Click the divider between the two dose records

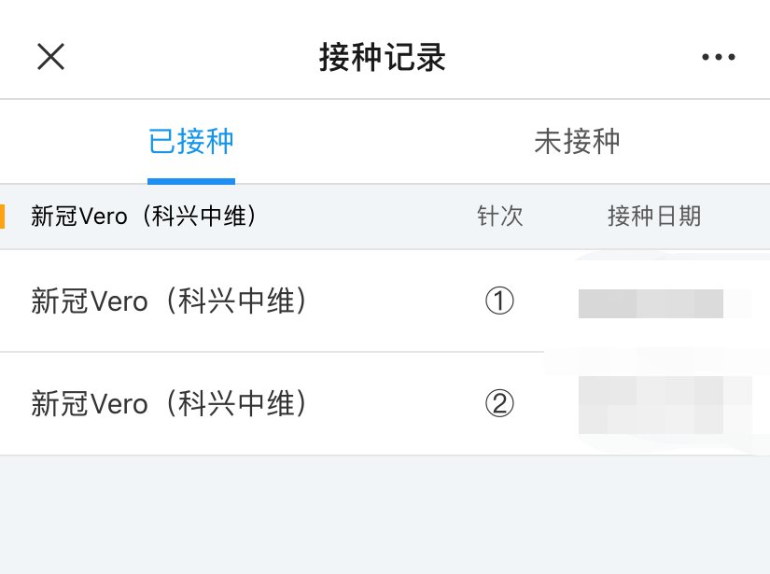pyautogui.click(x=280, y=352)
